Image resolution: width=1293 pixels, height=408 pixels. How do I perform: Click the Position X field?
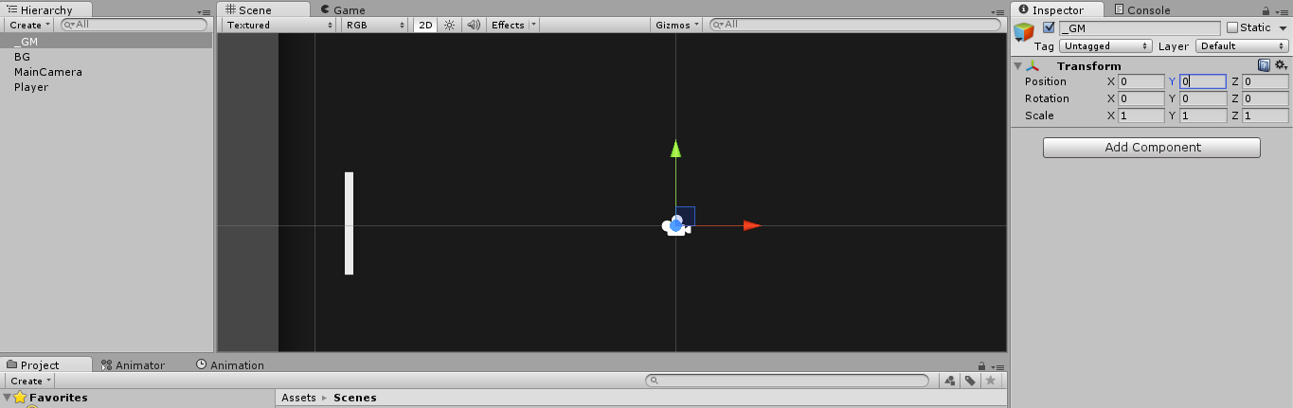pyautogui.click(x=1140, y=81)
